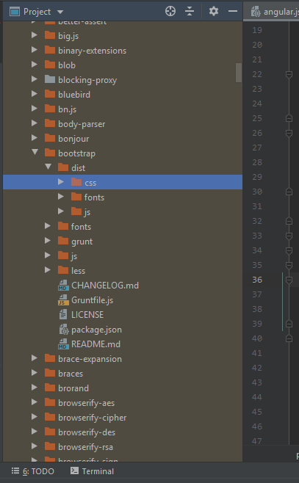Click the Project tree vertical scrollbar thumb

[x=239, y=73]
